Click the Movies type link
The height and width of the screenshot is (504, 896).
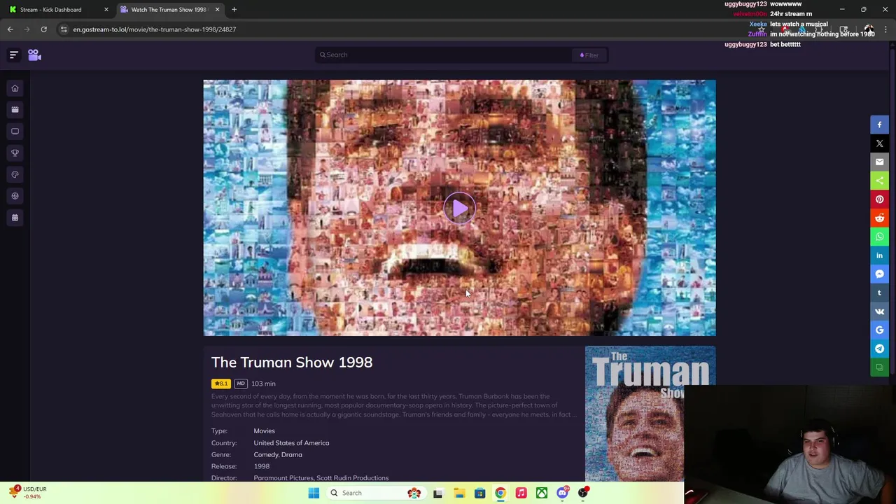point(264,431)
